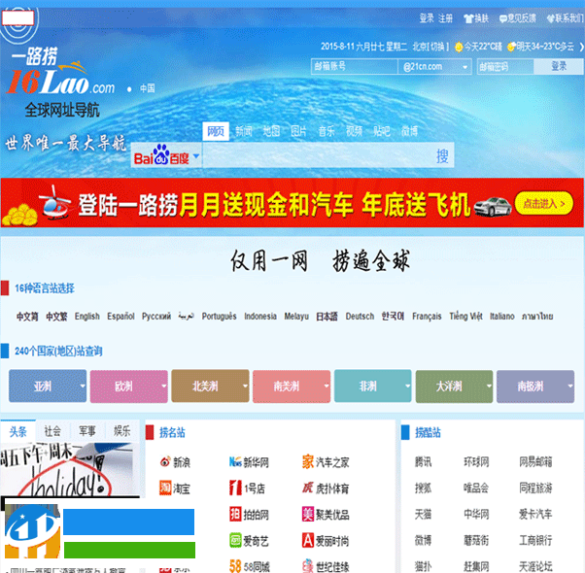
Task: Expand the 亚洲 continent dropdown arrow
Action: (x=83, y=386)
